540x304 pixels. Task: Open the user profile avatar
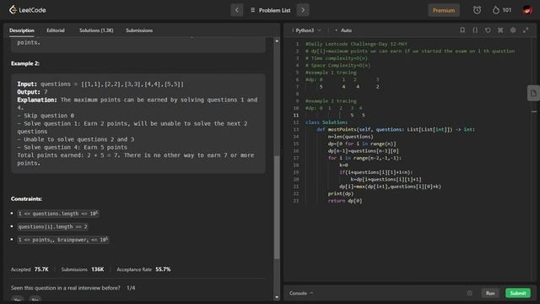[x=526, y=10]
